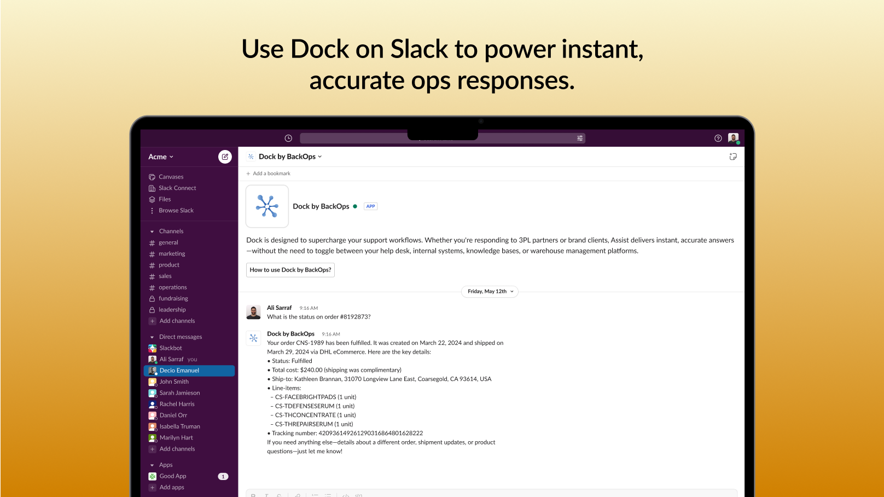884x497 pixels.
Task: Open the product channel
Action: pyautogui.click(x=169, y=265)
